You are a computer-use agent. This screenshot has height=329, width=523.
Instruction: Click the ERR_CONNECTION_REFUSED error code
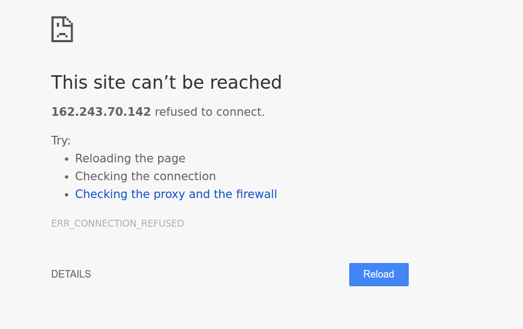117,223
